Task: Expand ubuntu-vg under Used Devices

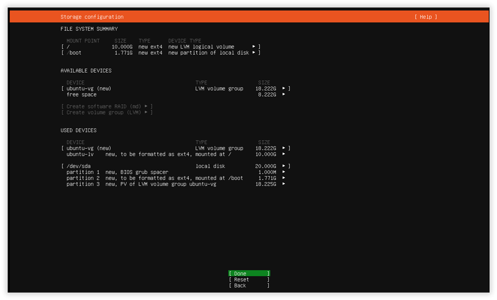Action: click(176, 148)
